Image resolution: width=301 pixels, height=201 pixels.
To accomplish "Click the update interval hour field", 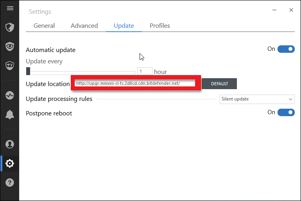I will (x=145, y=71).
